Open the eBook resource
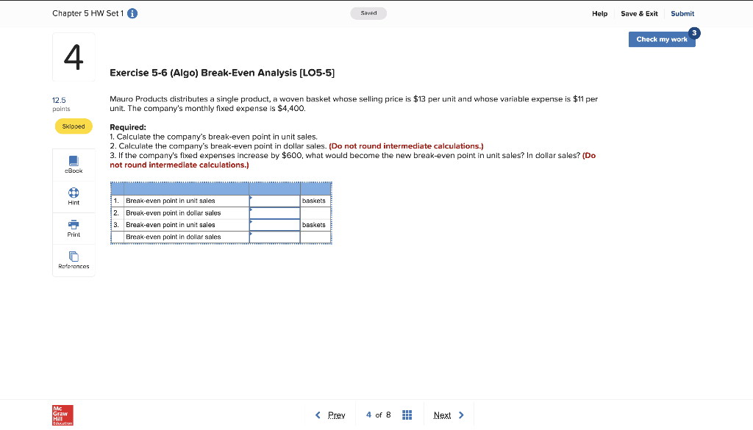Screen dimensions: 753x430 [x=74, y=164]
